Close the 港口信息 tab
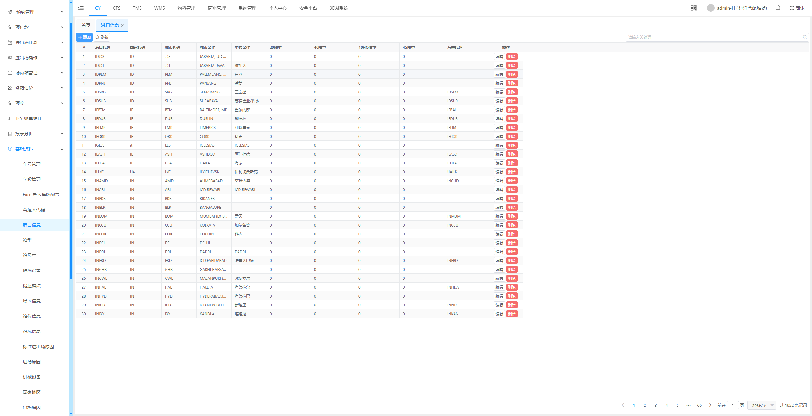The height and width of the screenshot is (416, 812). [x=122, y=26]
